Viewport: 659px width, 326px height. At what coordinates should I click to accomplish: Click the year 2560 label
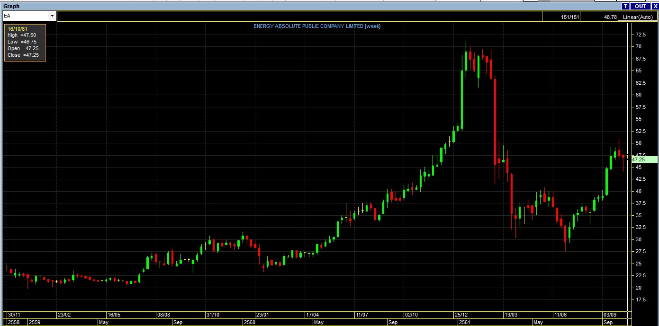tap(249, 322)
